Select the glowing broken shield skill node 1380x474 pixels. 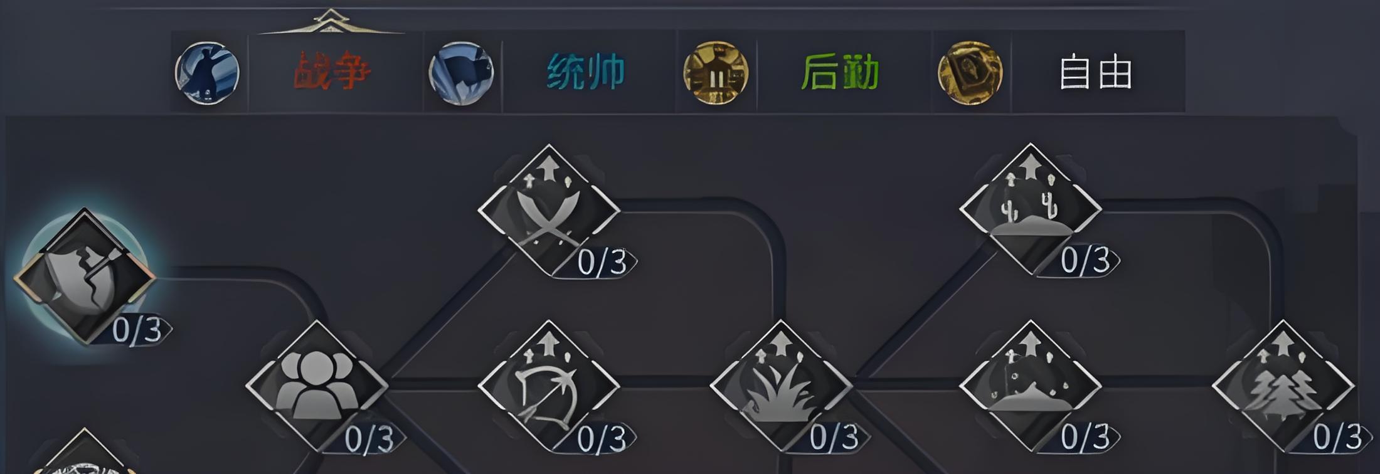(85, 276)
